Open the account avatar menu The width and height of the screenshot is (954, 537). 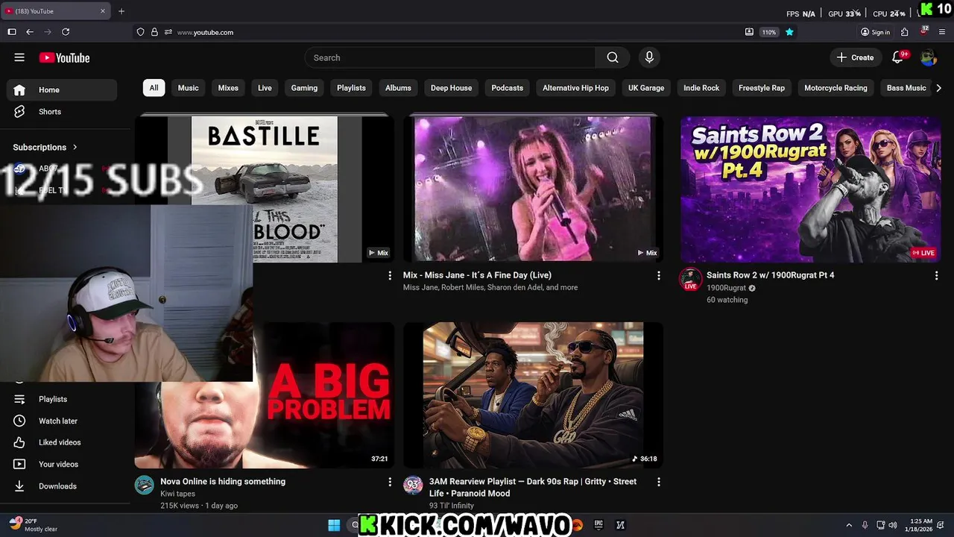928,57
